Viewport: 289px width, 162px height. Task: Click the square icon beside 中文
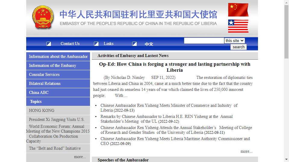(x=134, y=44)
